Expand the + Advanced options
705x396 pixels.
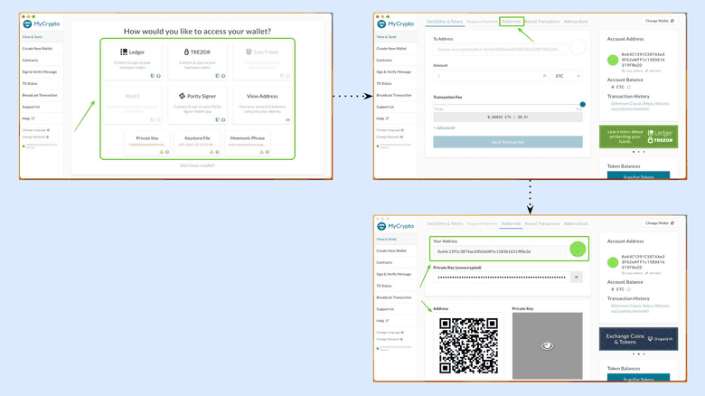click(444, 127)
